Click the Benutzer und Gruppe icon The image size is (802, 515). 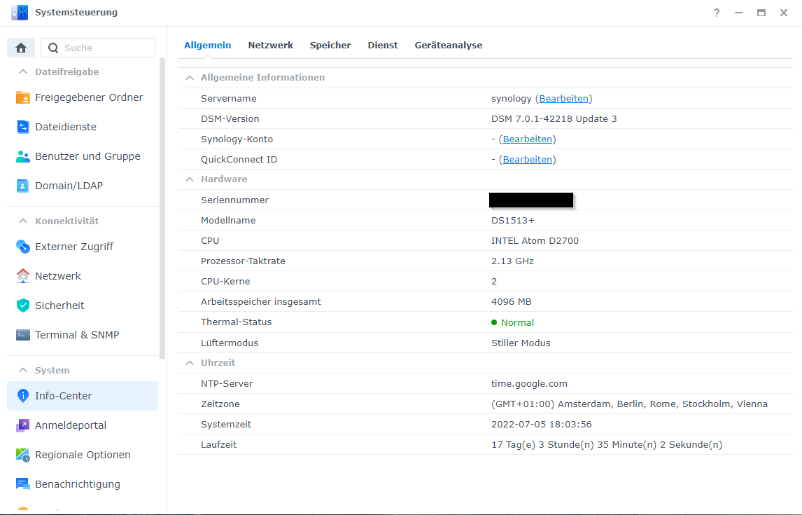pyautogui.click(x=22, y=156)
